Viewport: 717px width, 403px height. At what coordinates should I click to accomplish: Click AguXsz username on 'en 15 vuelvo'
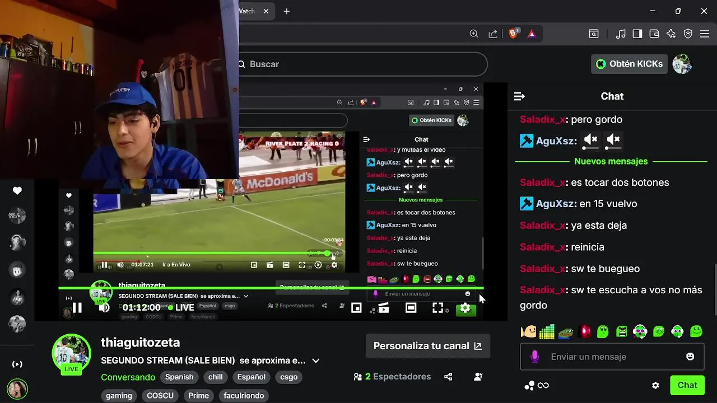[x=556, y=204]
